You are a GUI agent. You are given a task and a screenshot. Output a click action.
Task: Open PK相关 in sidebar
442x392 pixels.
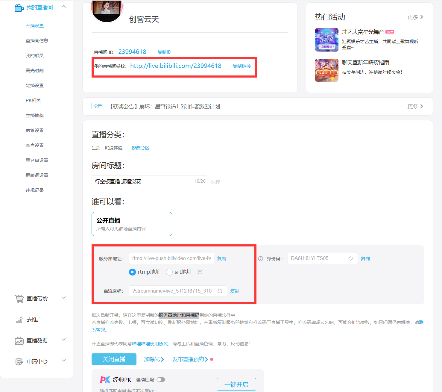coord(33,100)
